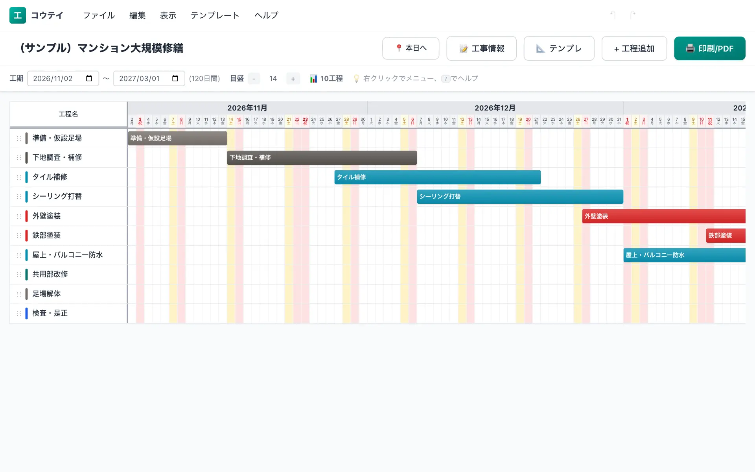Click the undo arrow icon

[x=613, y=15]
